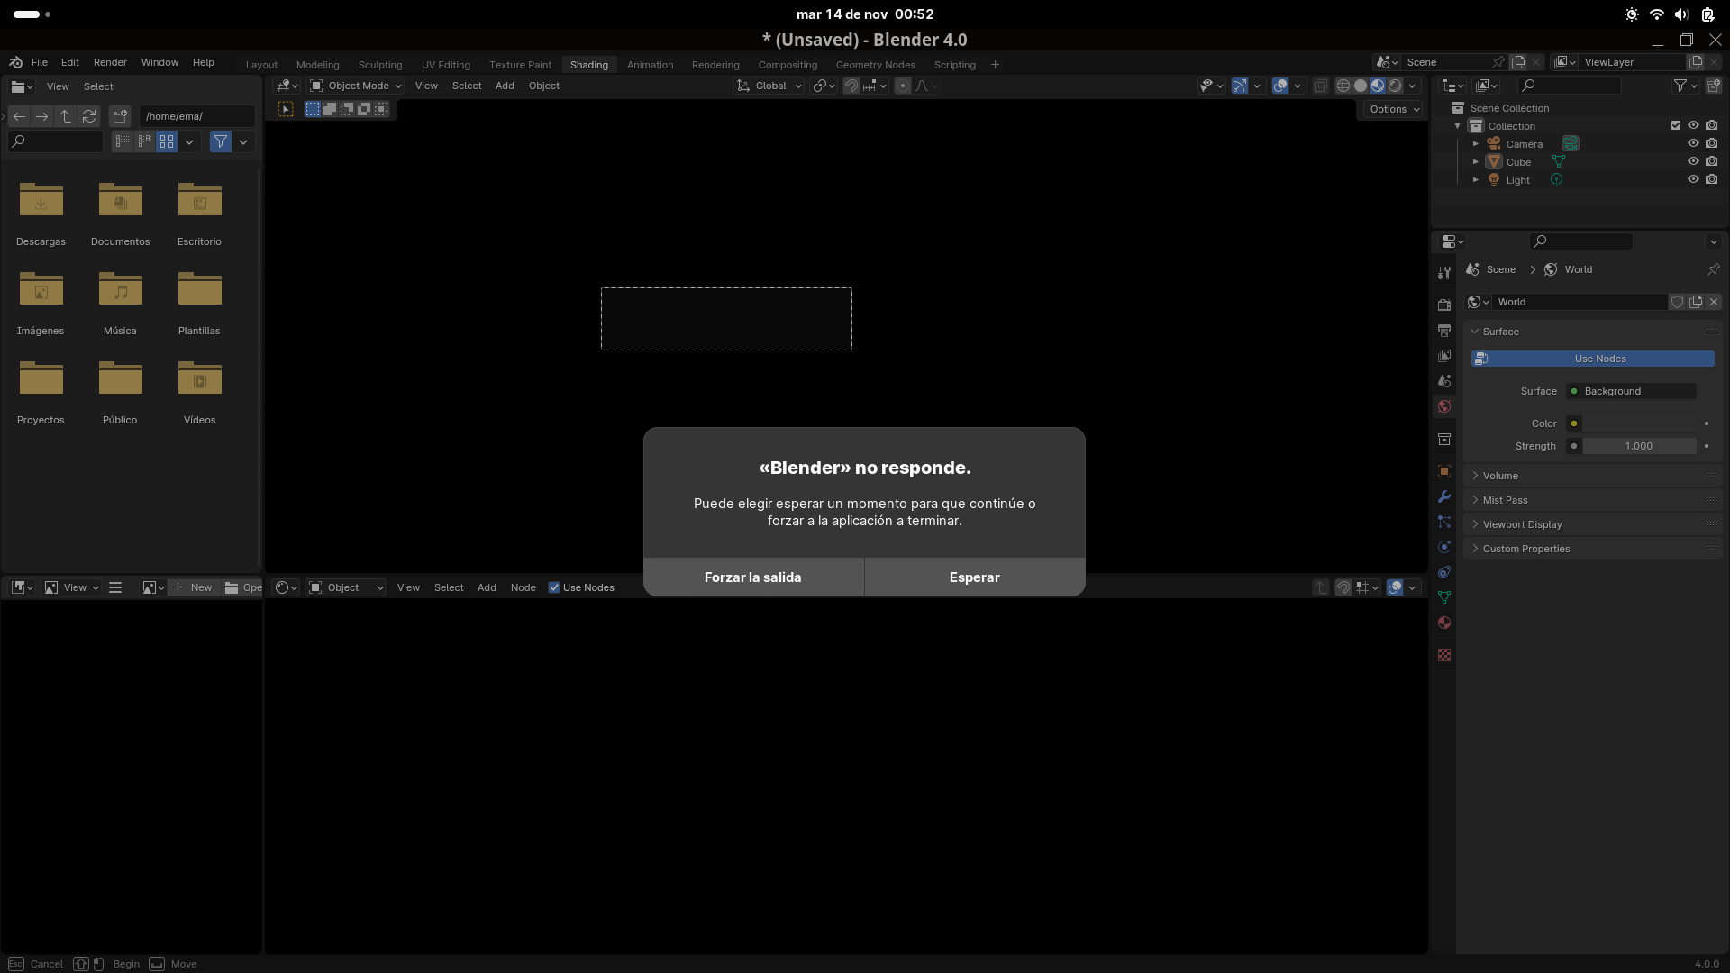Expand the Mist Pass panel
1730x973 pixels.
click(x=1593, y=500)
